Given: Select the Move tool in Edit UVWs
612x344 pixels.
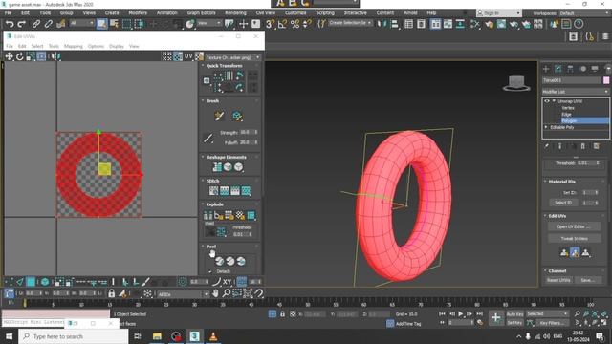Looking at the screenshot, I should (x=9, y=56).
